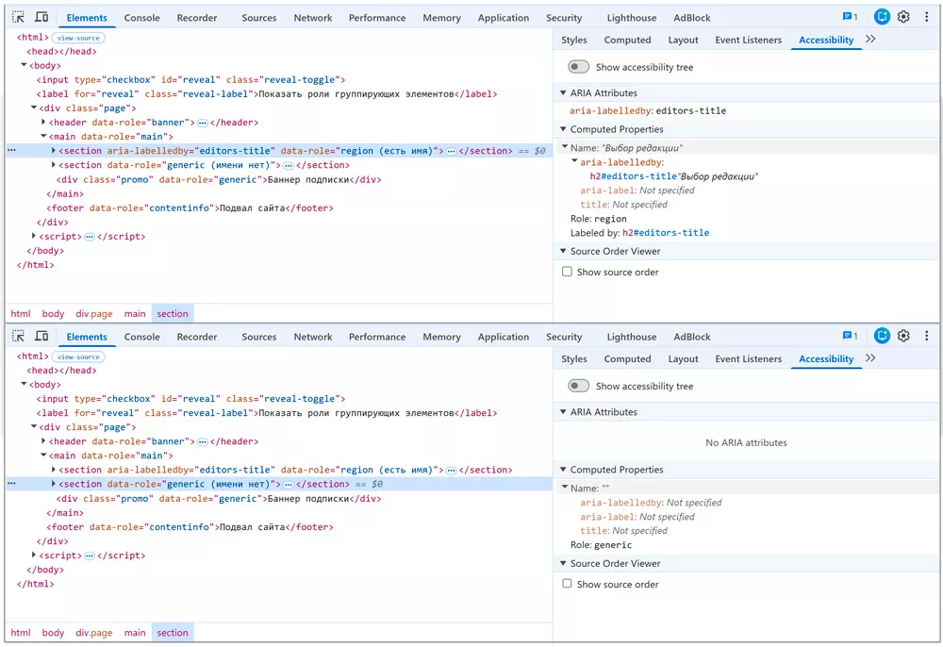This screenshot has width=943, height=647.
Task: Click blue AI assistance icon in bottom panel
Action: [x=882, y=336]
